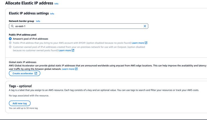Click external link icon after customer-owned pool Learn more

(x=73, y=50)
